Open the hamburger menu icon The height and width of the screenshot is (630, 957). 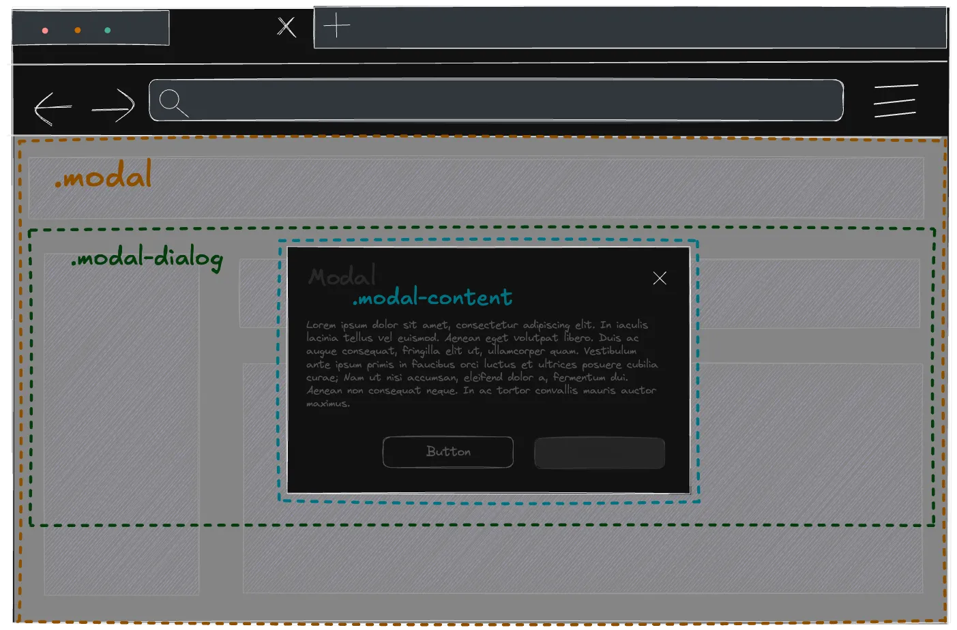click(895, 101)
